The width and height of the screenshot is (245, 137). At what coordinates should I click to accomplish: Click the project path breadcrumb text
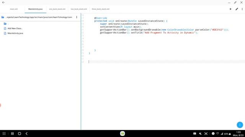coord(39,17)
